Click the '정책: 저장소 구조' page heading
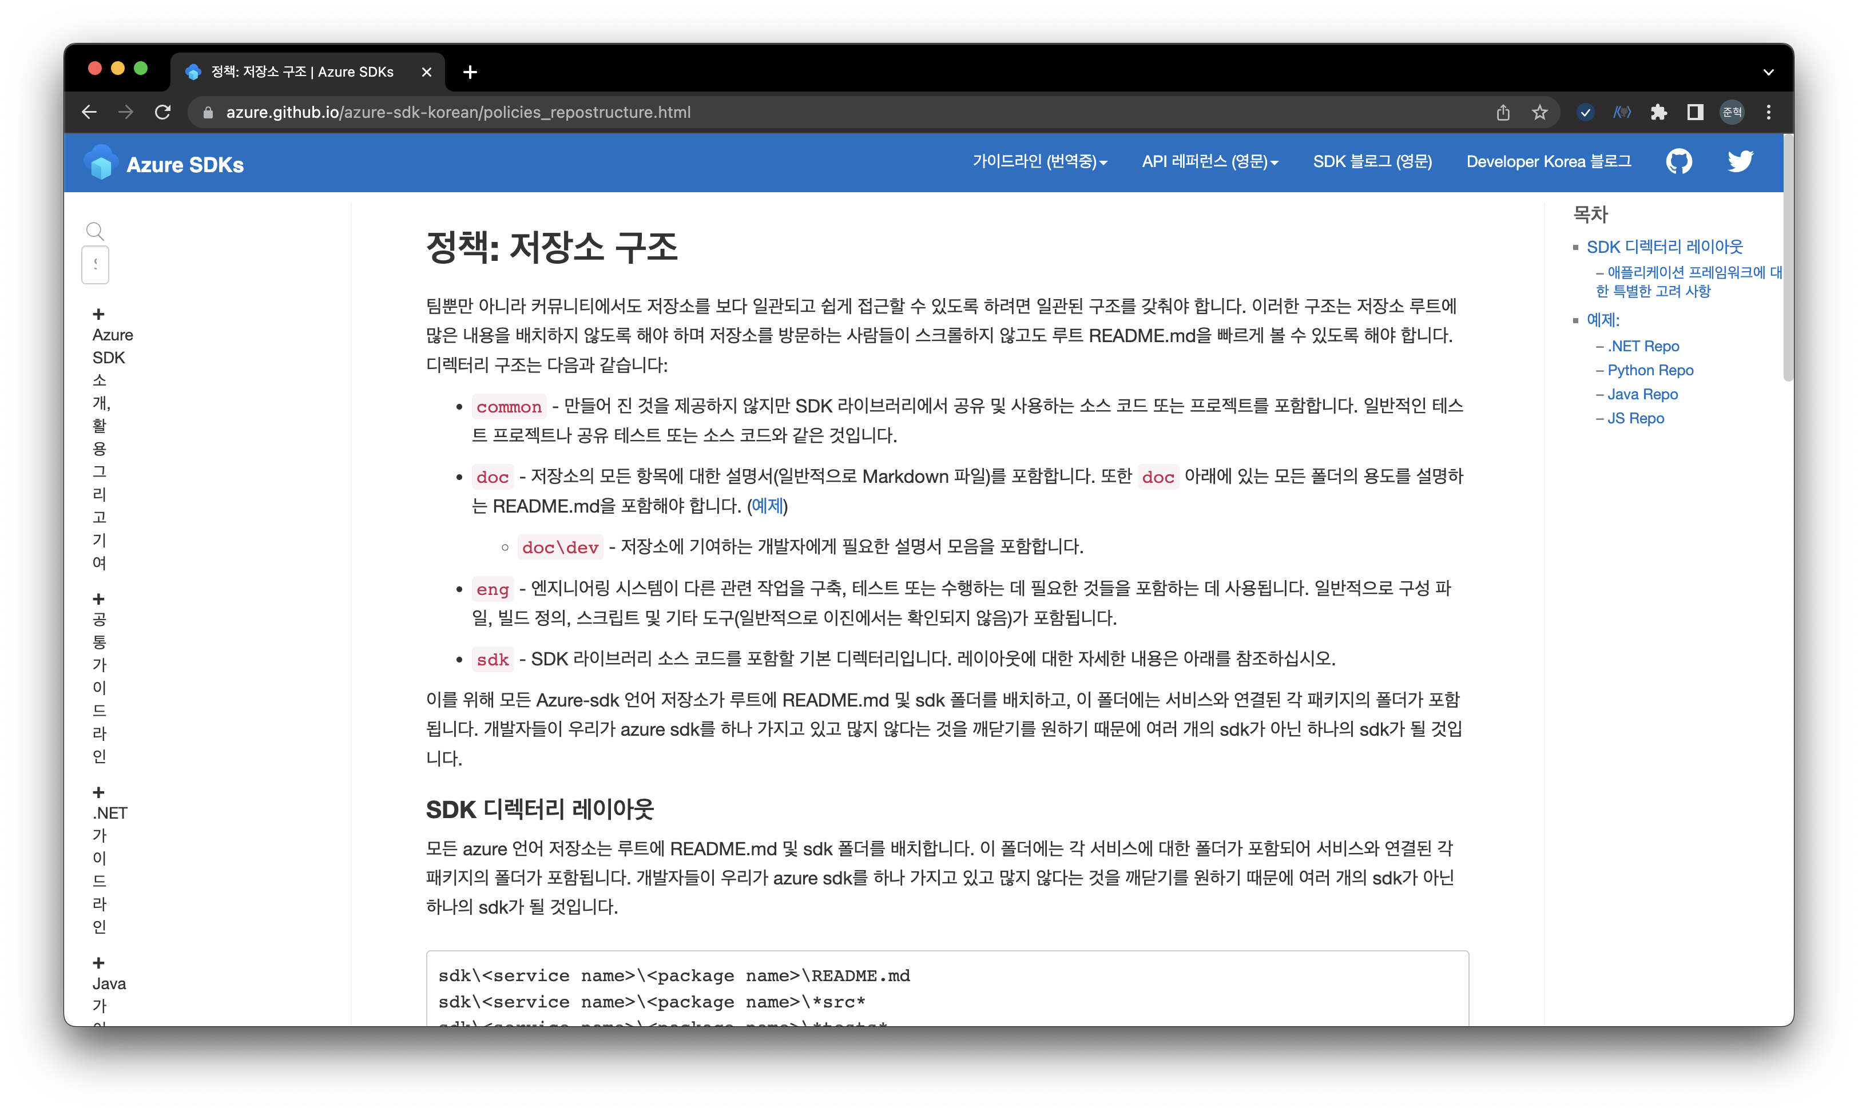This screenshot has height=1111, width=1858. pyautogui.click(x=551, y=248)
